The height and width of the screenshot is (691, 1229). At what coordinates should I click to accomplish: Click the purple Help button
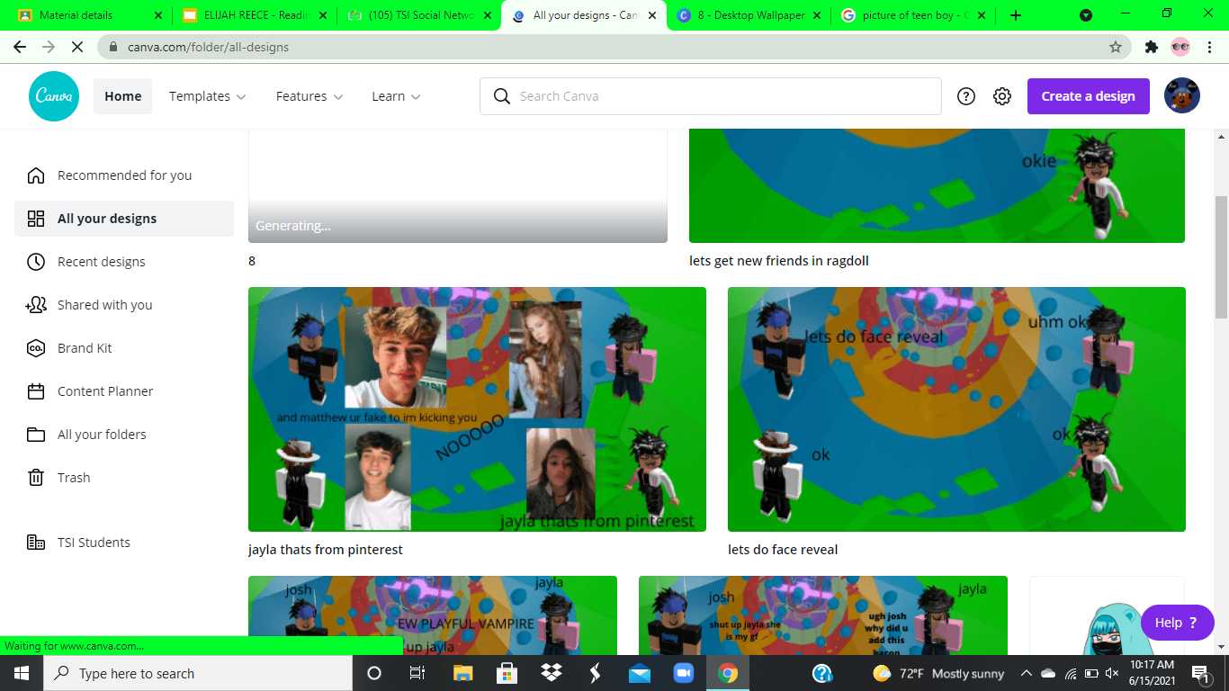(x=1176, y=623)
